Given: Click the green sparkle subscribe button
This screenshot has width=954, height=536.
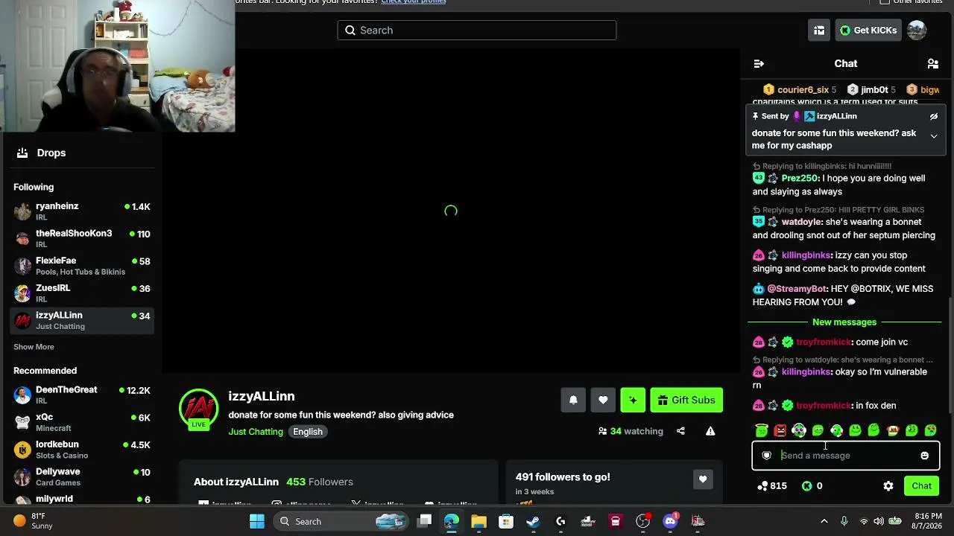Looking at the screenshot, I should tap(633, 401).
